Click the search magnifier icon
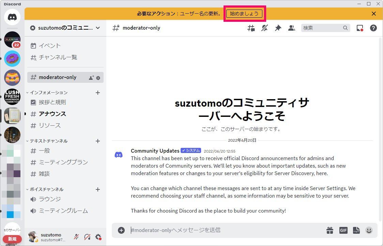Image resolution: width=383 pixels, height=246 pixels. point(345,28)
